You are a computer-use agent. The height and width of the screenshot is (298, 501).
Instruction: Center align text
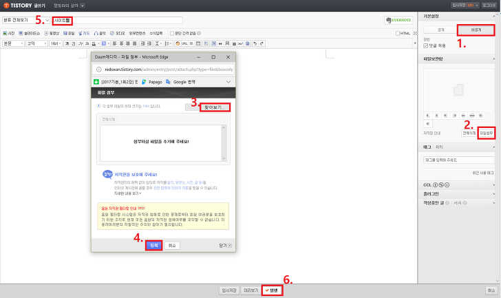pos(121,43)
